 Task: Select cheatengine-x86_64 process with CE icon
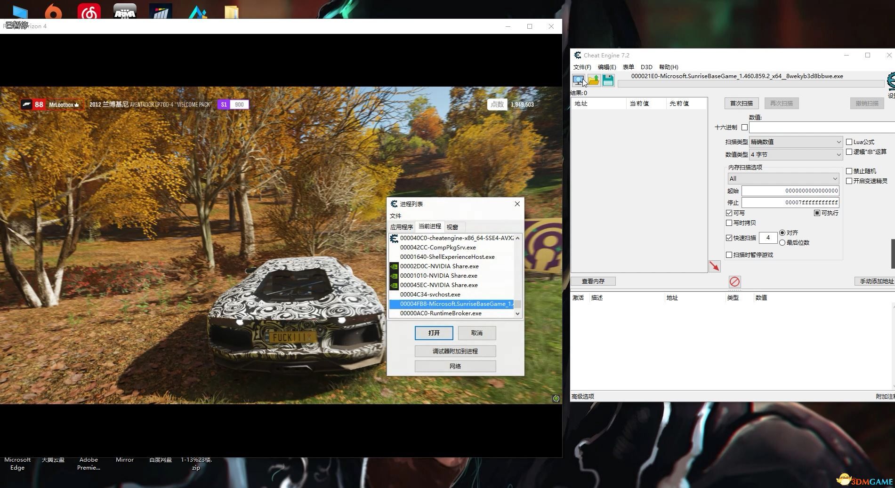pyautogui.click(x=452, y=238)
